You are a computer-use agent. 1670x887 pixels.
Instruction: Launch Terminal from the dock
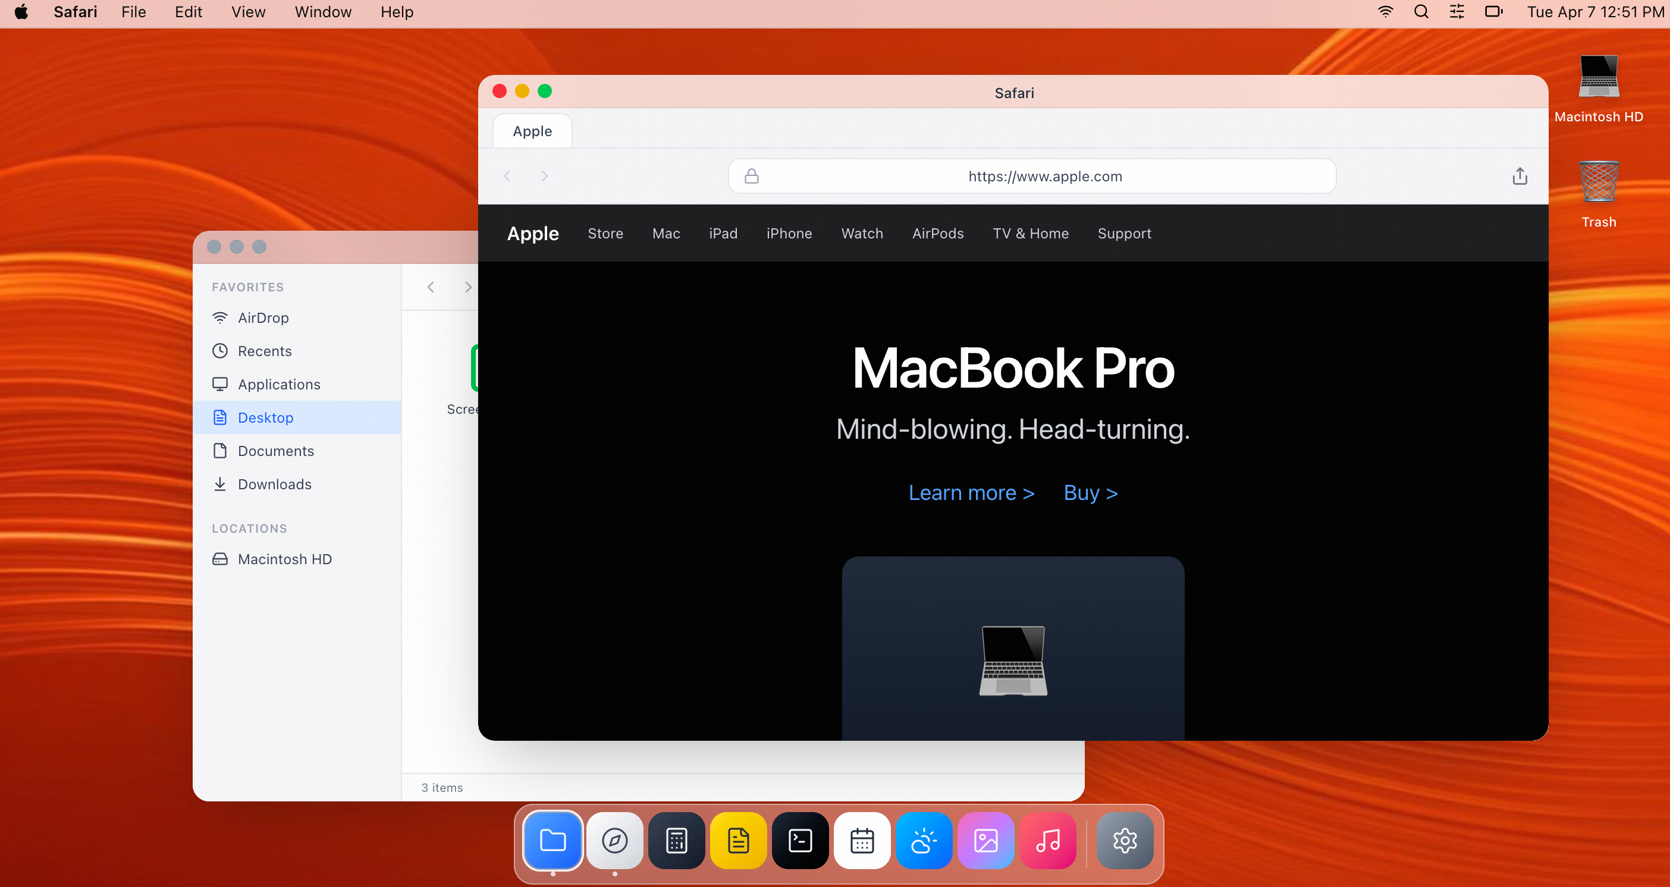coord(800,841)
